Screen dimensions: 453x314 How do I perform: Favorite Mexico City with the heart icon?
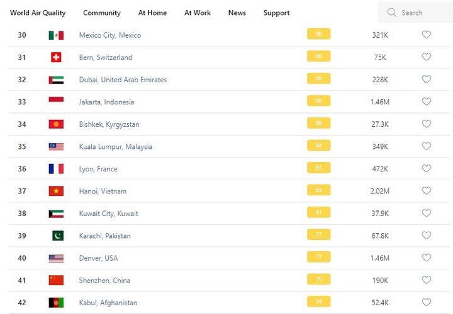click(426, 35)
